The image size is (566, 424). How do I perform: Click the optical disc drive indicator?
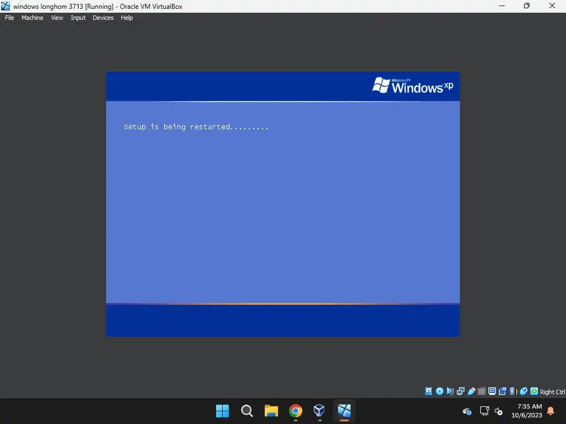439,391
